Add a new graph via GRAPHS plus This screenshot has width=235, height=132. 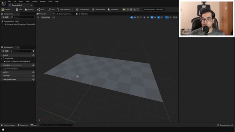coord(33,55)
